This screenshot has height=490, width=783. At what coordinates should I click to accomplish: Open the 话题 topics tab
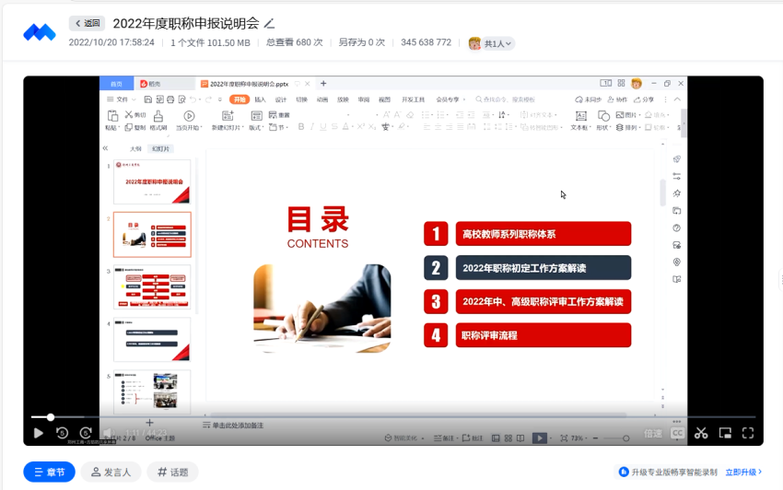[x=173, y=472]
